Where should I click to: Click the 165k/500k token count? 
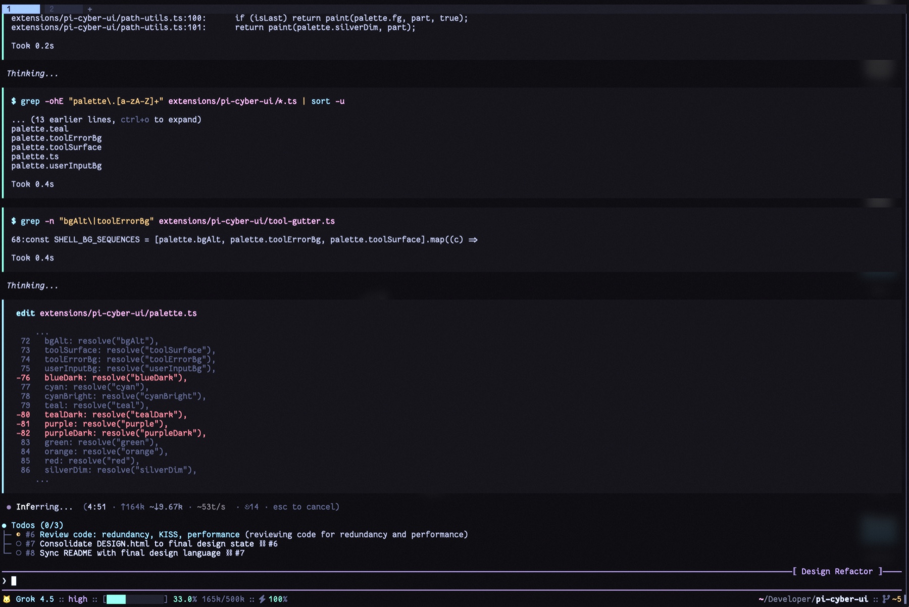223,599
